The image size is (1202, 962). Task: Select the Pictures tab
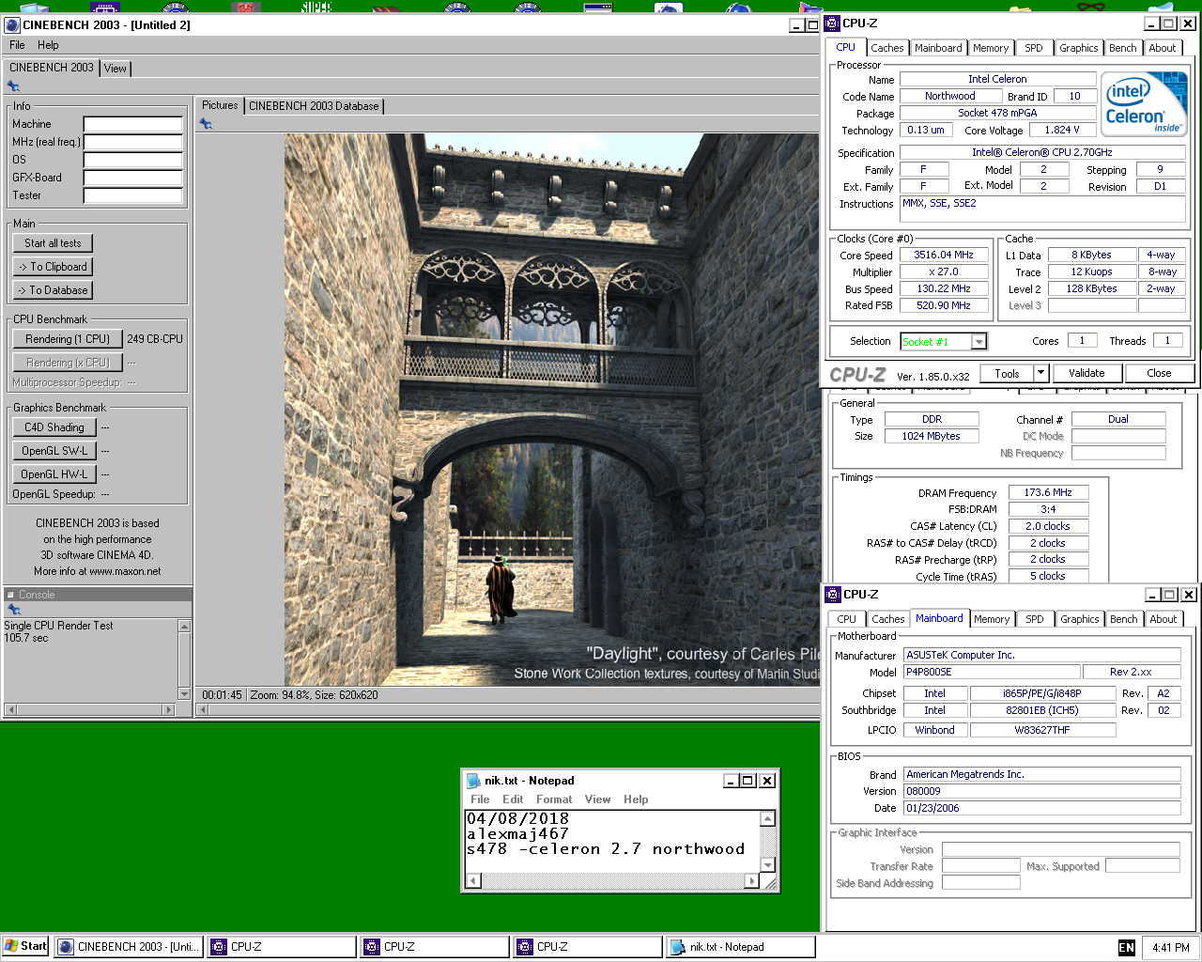220,105
